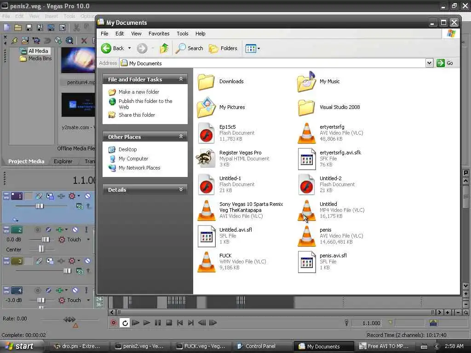The image size is (471, 353).
Task: Click the Folders toolbar icon
Action: (223, 48)
